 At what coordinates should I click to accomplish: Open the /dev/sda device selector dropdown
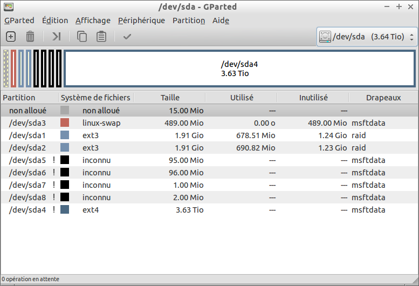(367, 37)
